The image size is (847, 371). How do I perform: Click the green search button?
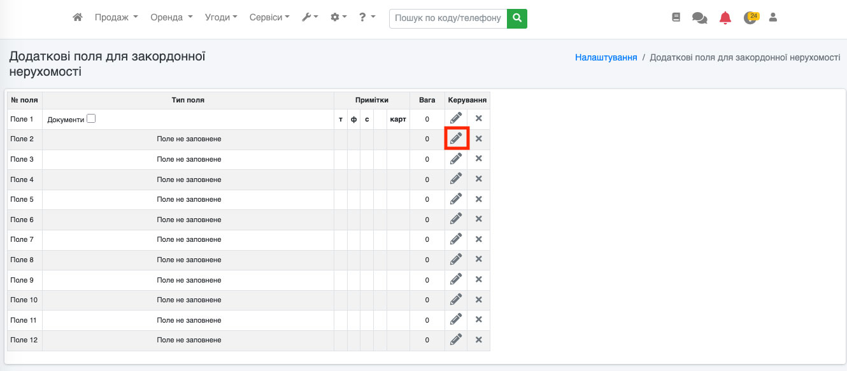517,18
